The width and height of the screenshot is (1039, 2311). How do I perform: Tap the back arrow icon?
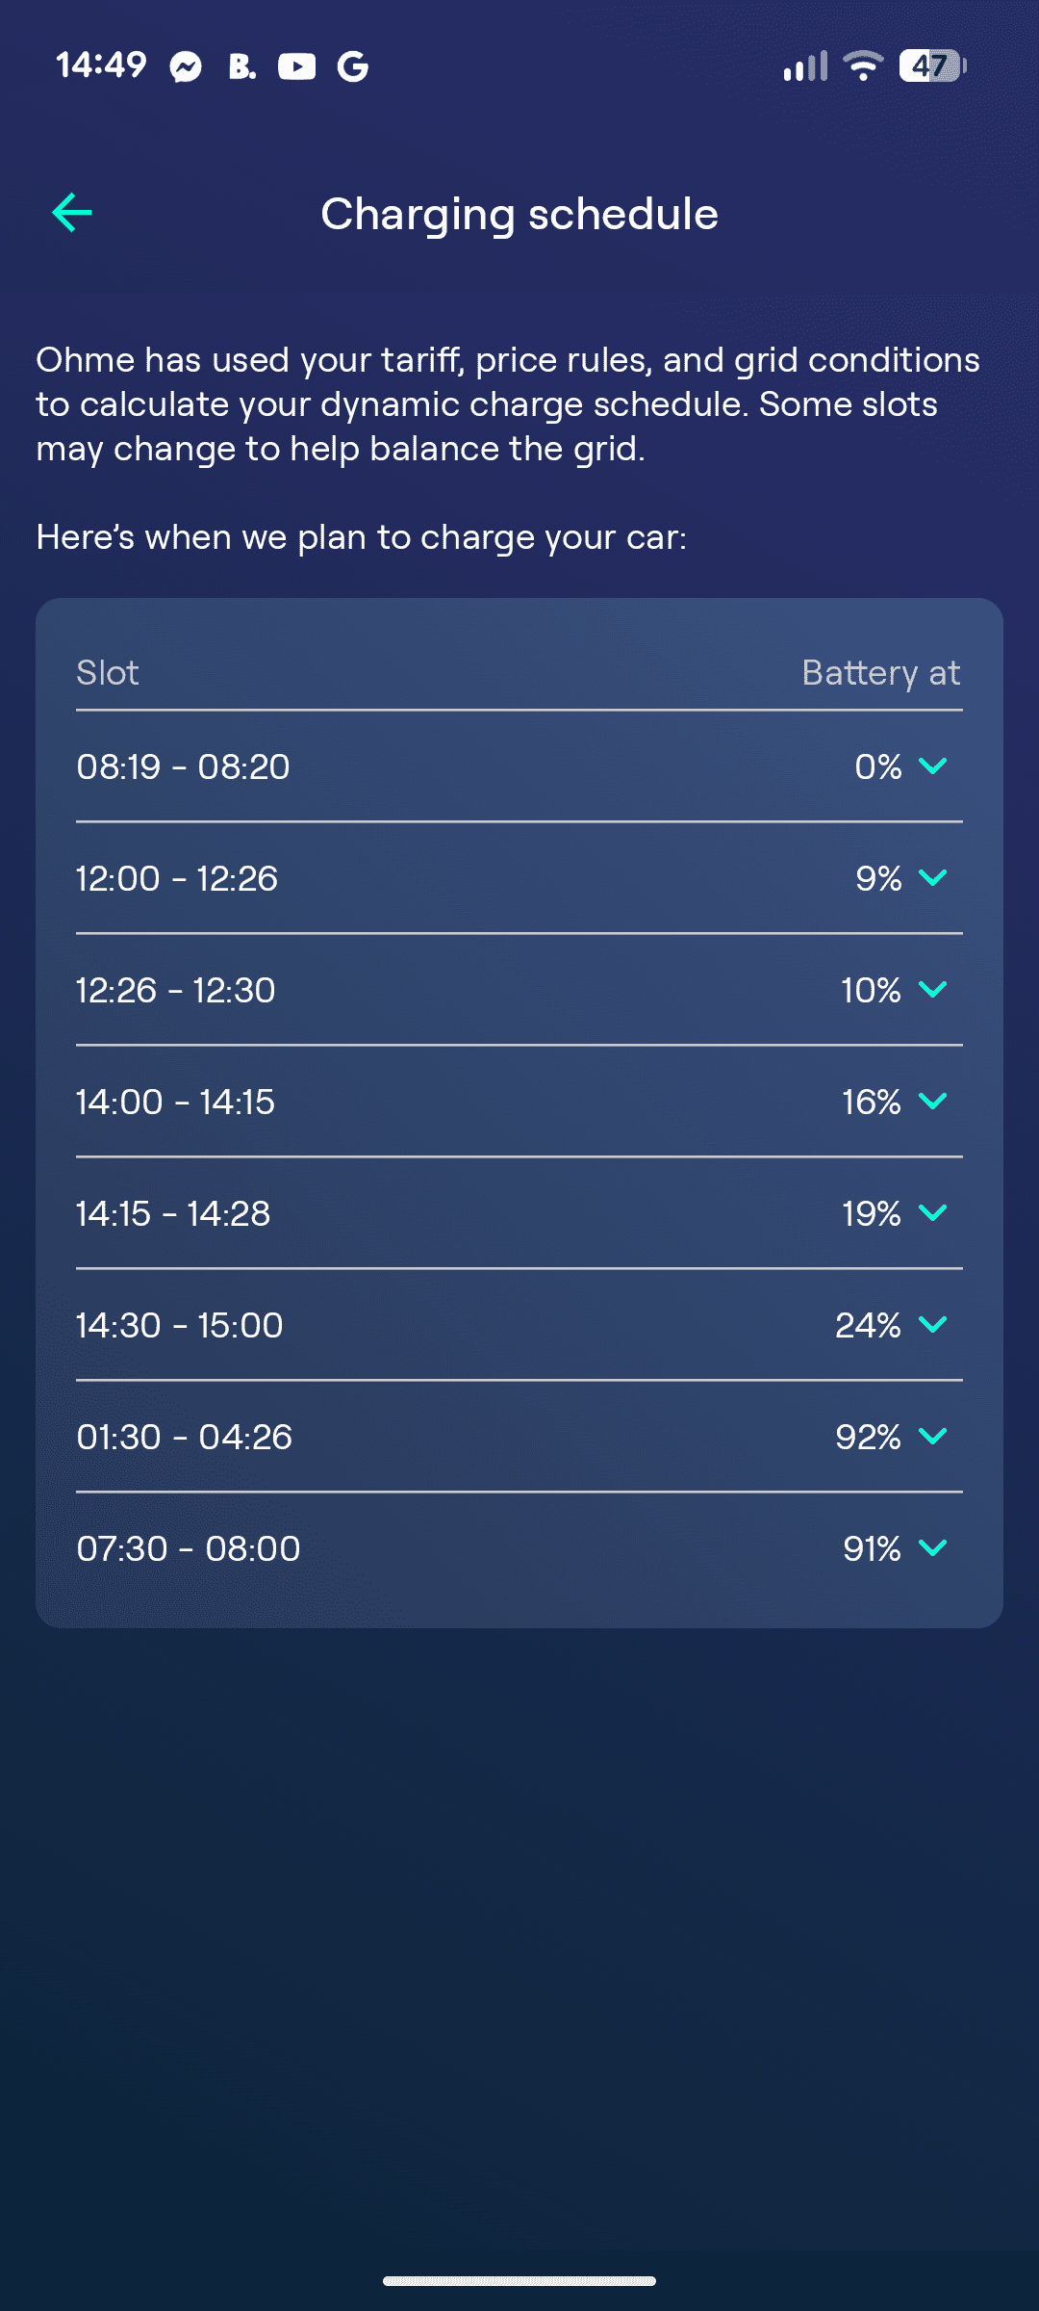pos(72,213)
